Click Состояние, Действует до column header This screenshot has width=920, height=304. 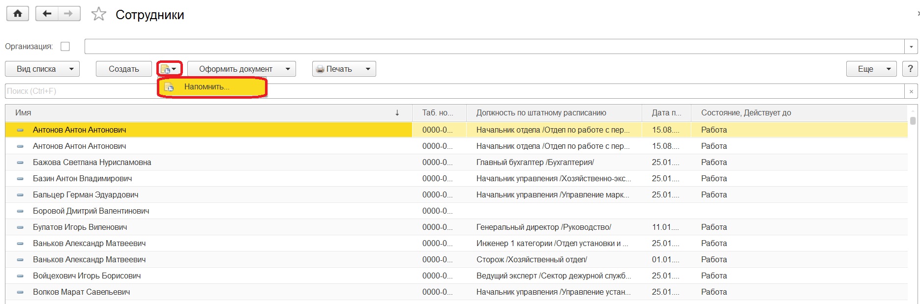[800, 112]
